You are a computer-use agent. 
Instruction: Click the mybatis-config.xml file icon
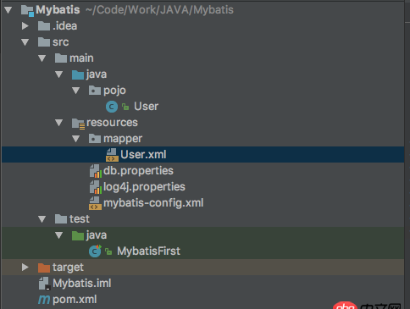[95, 203]
